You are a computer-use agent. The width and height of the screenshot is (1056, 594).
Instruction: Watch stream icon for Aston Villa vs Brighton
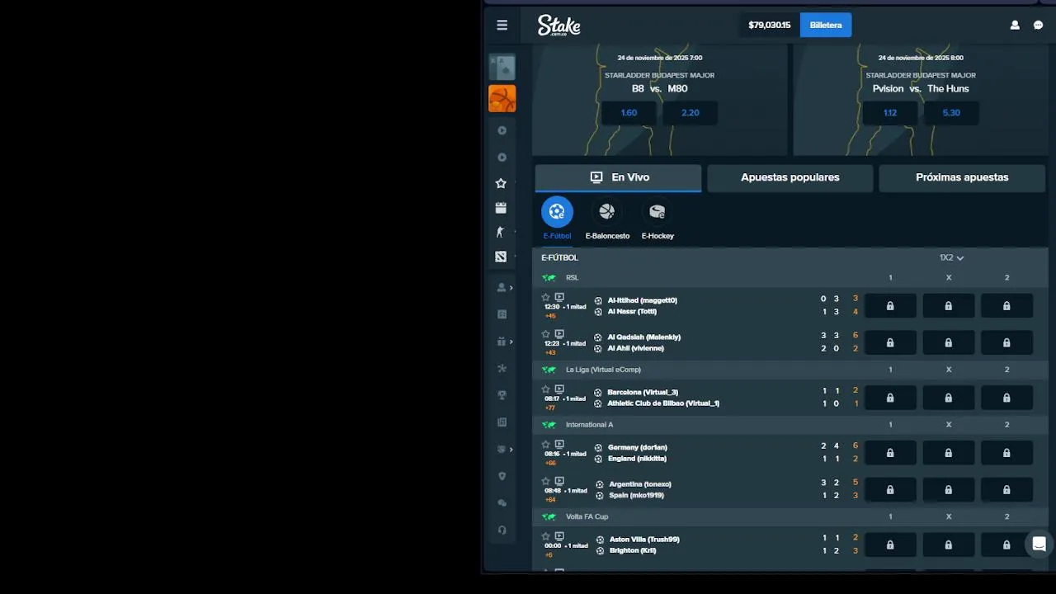(559, 536)
